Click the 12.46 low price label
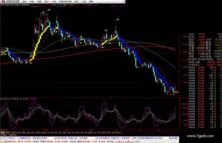The height and width of the screenshot is (143, 222). click(x=172, y=94)
